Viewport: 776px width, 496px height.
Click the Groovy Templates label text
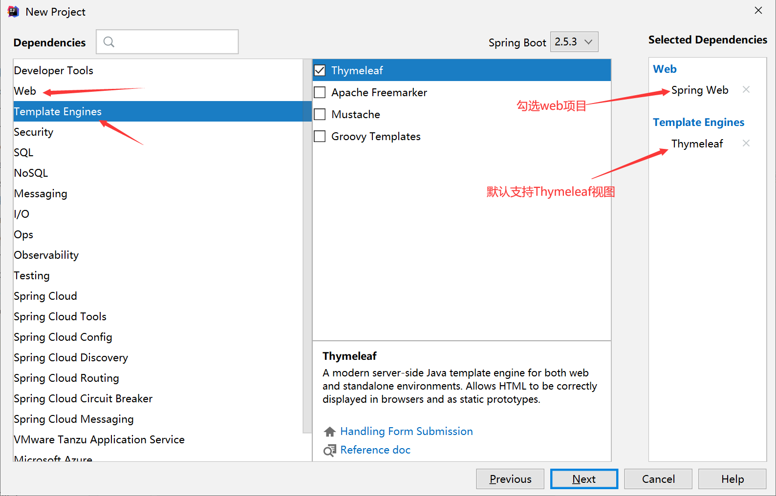[376, 136]
